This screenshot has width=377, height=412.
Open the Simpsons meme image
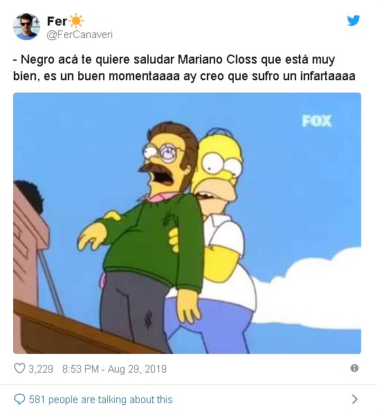(187, 223)
